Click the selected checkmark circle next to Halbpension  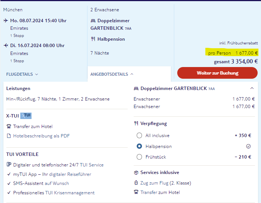point(248,147)
